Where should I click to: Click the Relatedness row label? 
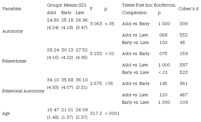[14, 61]
